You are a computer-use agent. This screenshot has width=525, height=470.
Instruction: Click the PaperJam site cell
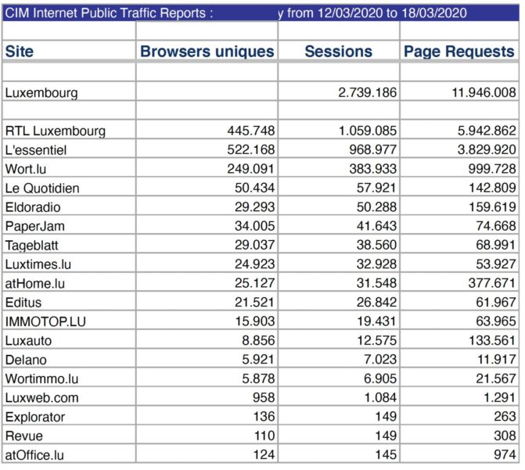click(34, 226)
